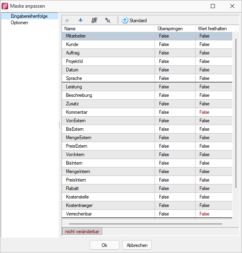Click the Name column header
The width and height of the screenshot is (242, 253).
tap(108, 29)
